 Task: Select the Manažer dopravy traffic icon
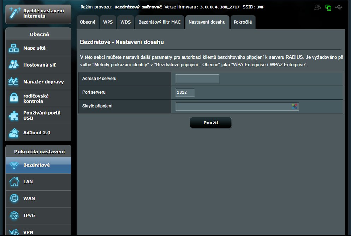[14, 82]
